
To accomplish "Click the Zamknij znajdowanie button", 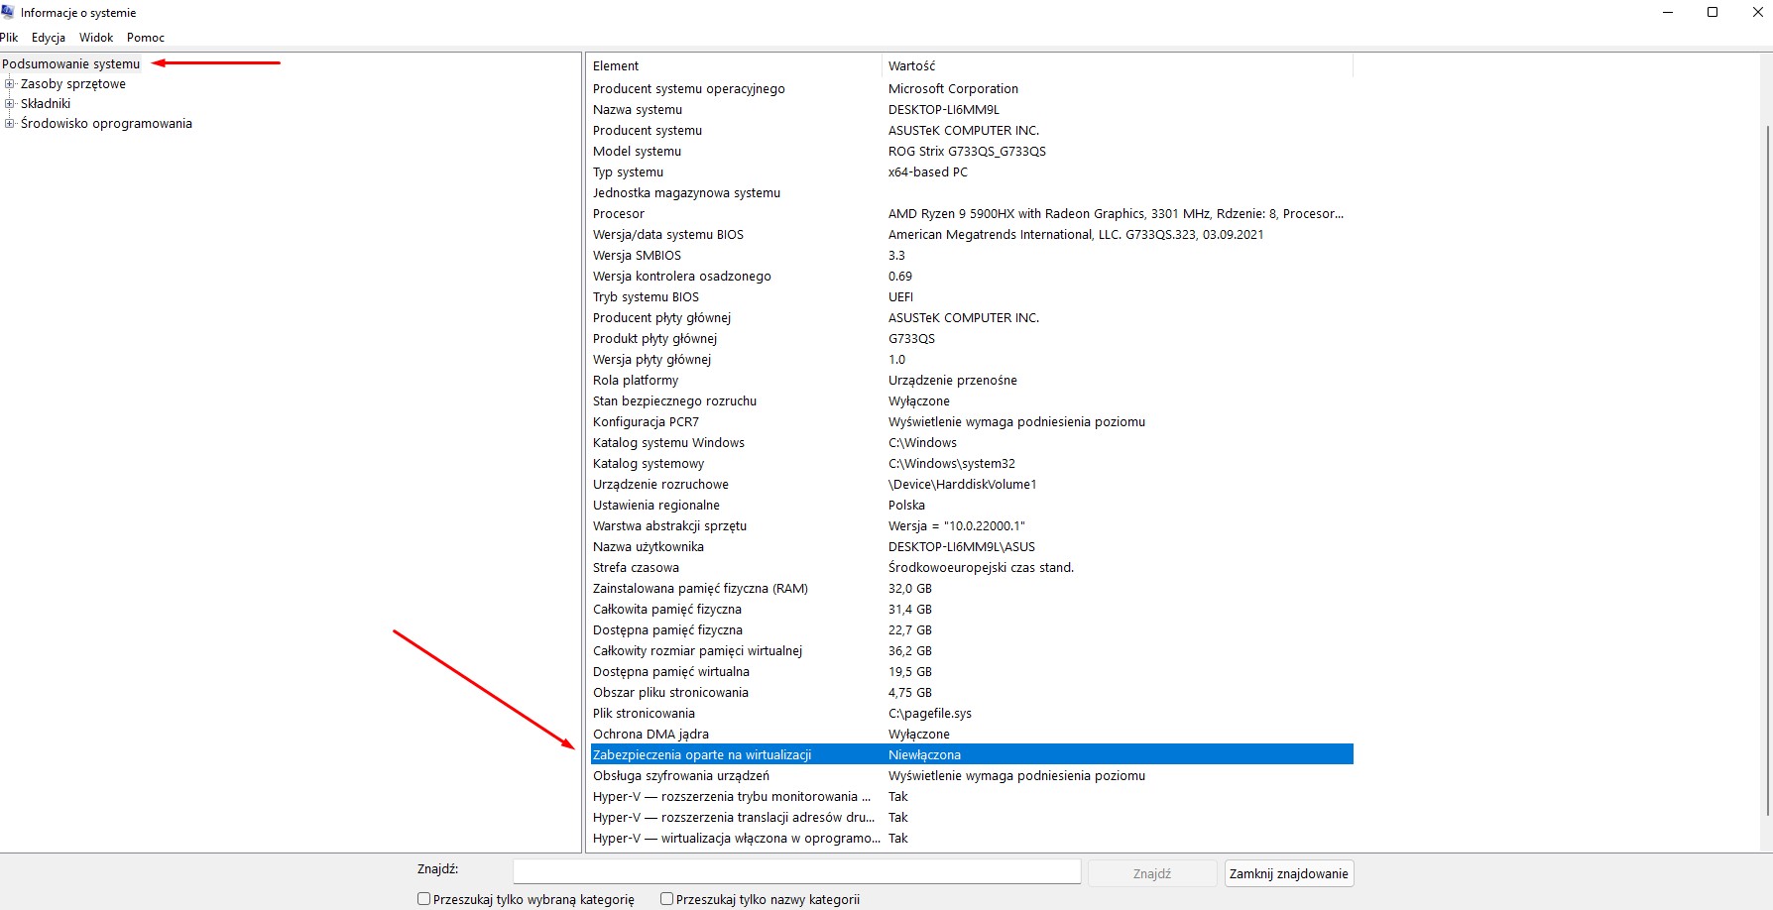I will pyautogui.click(x=1288, y=873).
